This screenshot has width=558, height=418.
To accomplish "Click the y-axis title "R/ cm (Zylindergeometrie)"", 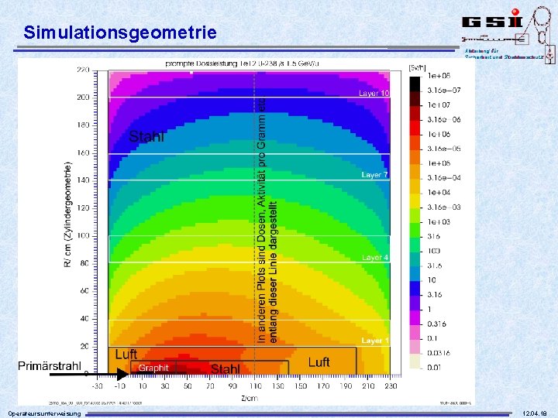I will 67,214.
